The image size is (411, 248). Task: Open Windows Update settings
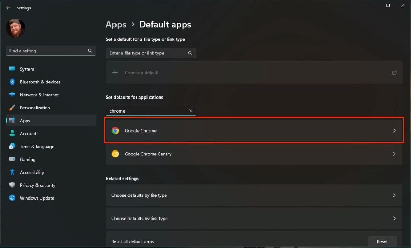pyautogui.click(x=51, y=198)
